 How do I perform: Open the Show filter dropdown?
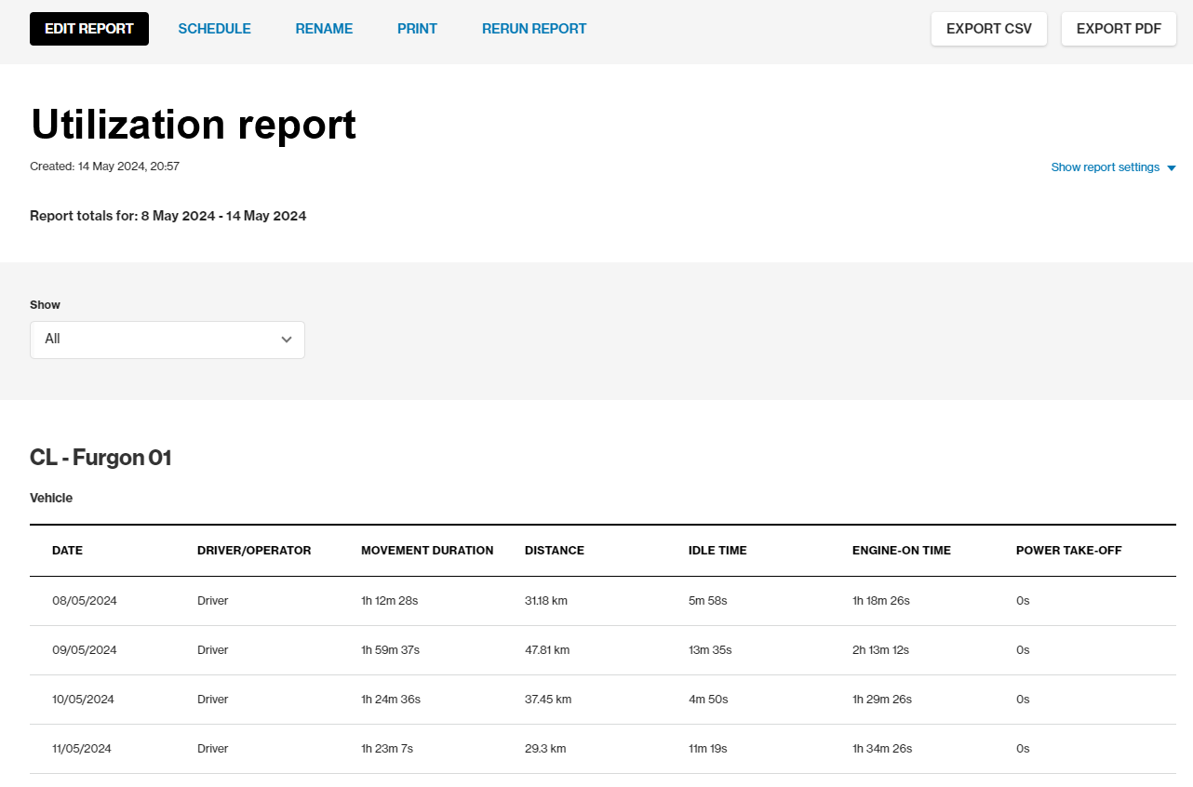(168, 340)
